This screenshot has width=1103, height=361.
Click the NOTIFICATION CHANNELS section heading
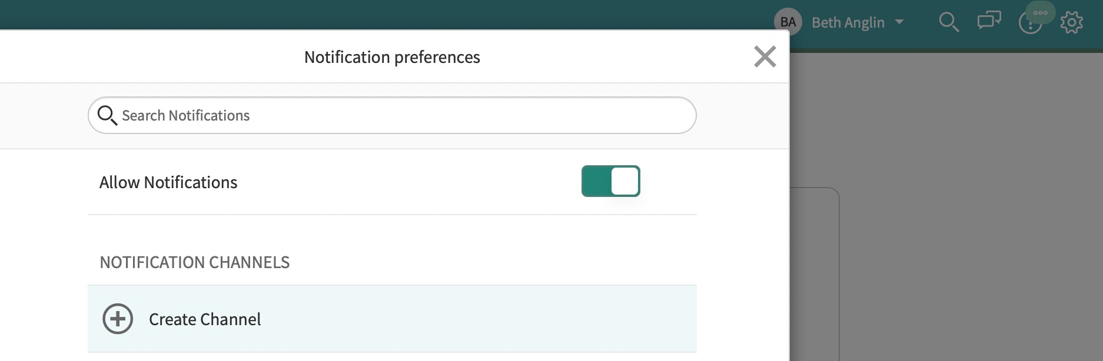[194, 262]
